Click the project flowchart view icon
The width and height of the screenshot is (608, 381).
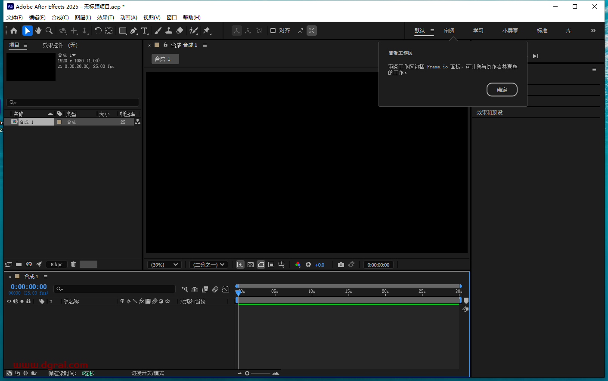[137, 122]
